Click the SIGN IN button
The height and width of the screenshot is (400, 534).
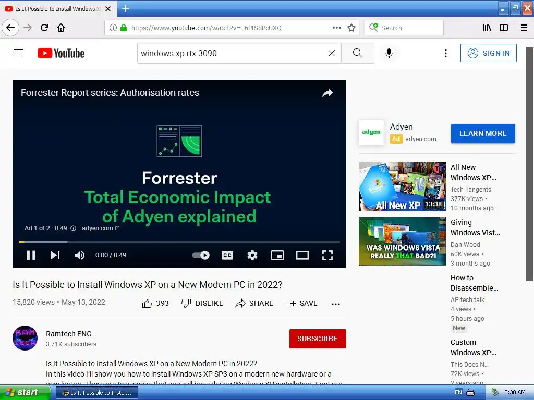click(x=488, y=53)
